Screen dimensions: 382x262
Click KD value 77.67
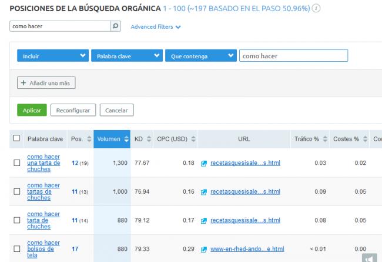coord(142,163)
